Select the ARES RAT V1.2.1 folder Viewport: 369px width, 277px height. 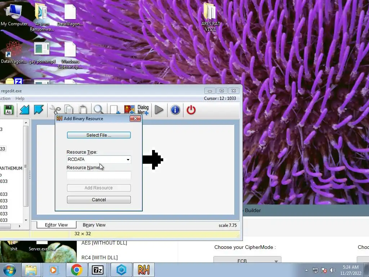coord(210,17)
